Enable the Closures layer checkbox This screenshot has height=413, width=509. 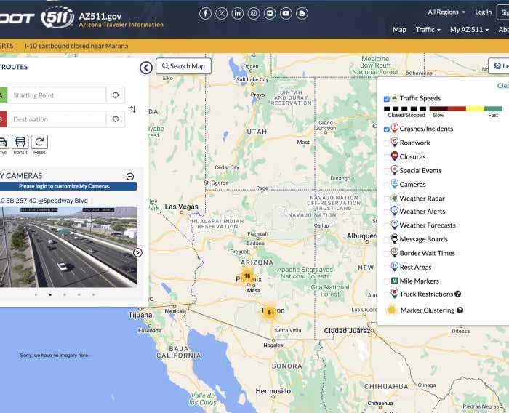[x=387, y=157]
